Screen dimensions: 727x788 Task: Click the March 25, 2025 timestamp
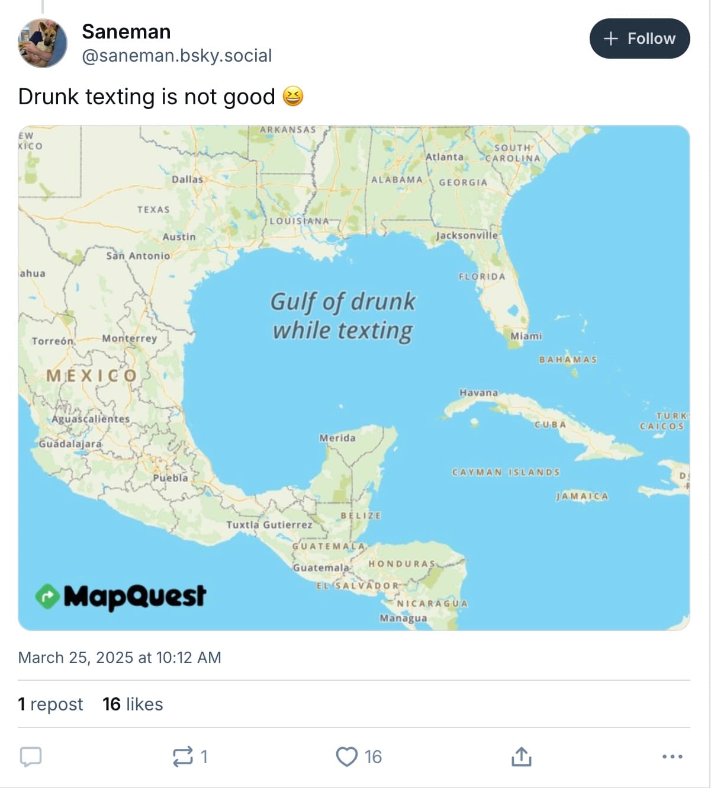pos(120,658)
